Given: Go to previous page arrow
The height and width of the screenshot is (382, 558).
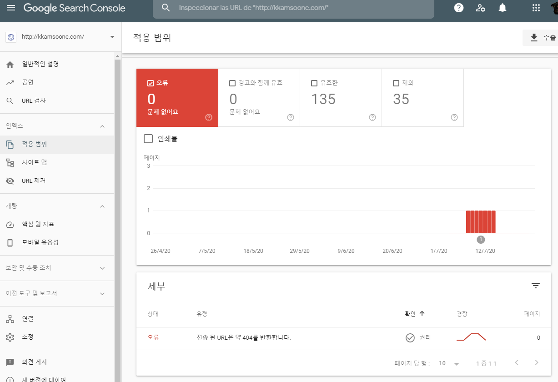Looking at the screenshot, I should click(x=517, y=362).
